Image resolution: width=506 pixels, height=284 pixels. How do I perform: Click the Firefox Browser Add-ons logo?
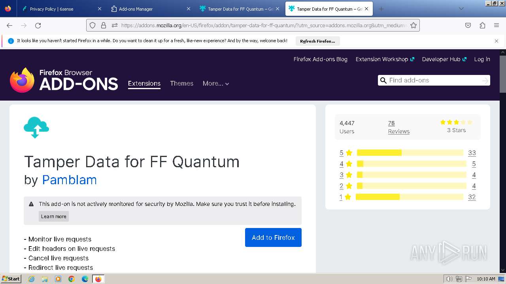pyautogui.click(x=64, y=80)
